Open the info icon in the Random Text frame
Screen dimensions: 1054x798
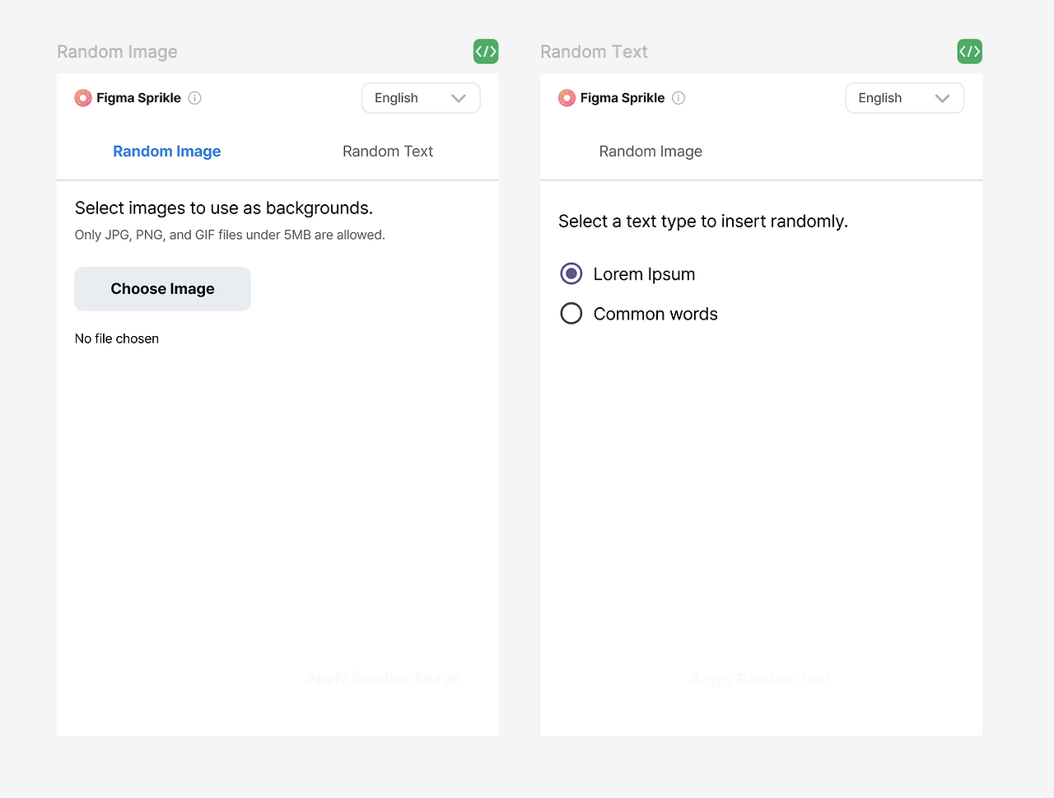[679, 98]
